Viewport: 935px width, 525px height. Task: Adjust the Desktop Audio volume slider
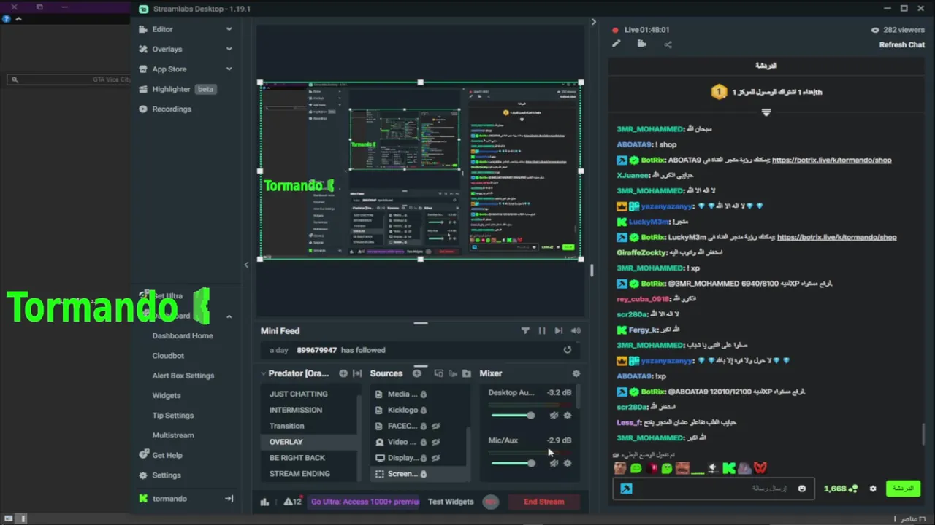[513, 416]
